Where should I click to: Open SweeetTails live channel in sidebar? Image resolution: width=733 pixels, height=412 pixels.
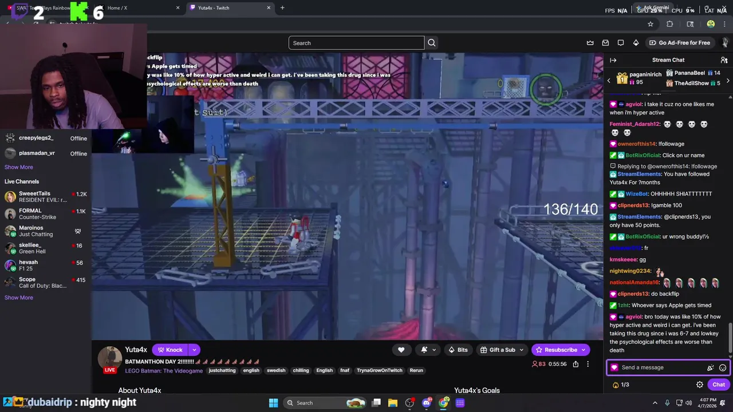46,197
